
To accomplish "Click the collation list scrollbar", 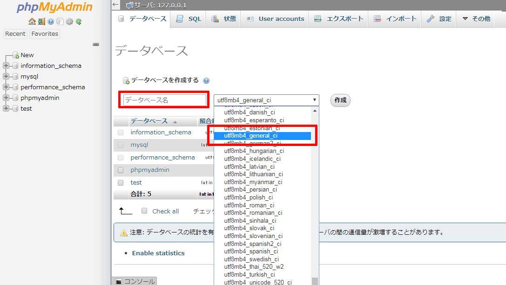I will pos(315,195).
